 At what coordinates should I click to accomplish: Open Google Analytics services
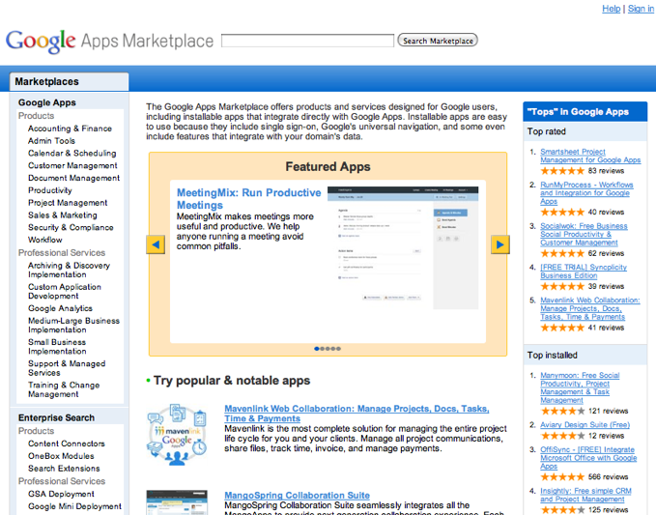point(60,308)
